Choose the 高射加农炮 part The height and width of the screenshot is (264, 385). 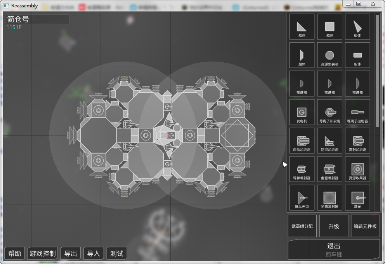click(357, 141)
